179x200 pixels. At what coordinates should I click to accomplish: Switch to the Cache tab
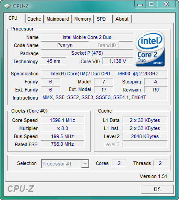(x=34, y=19)
